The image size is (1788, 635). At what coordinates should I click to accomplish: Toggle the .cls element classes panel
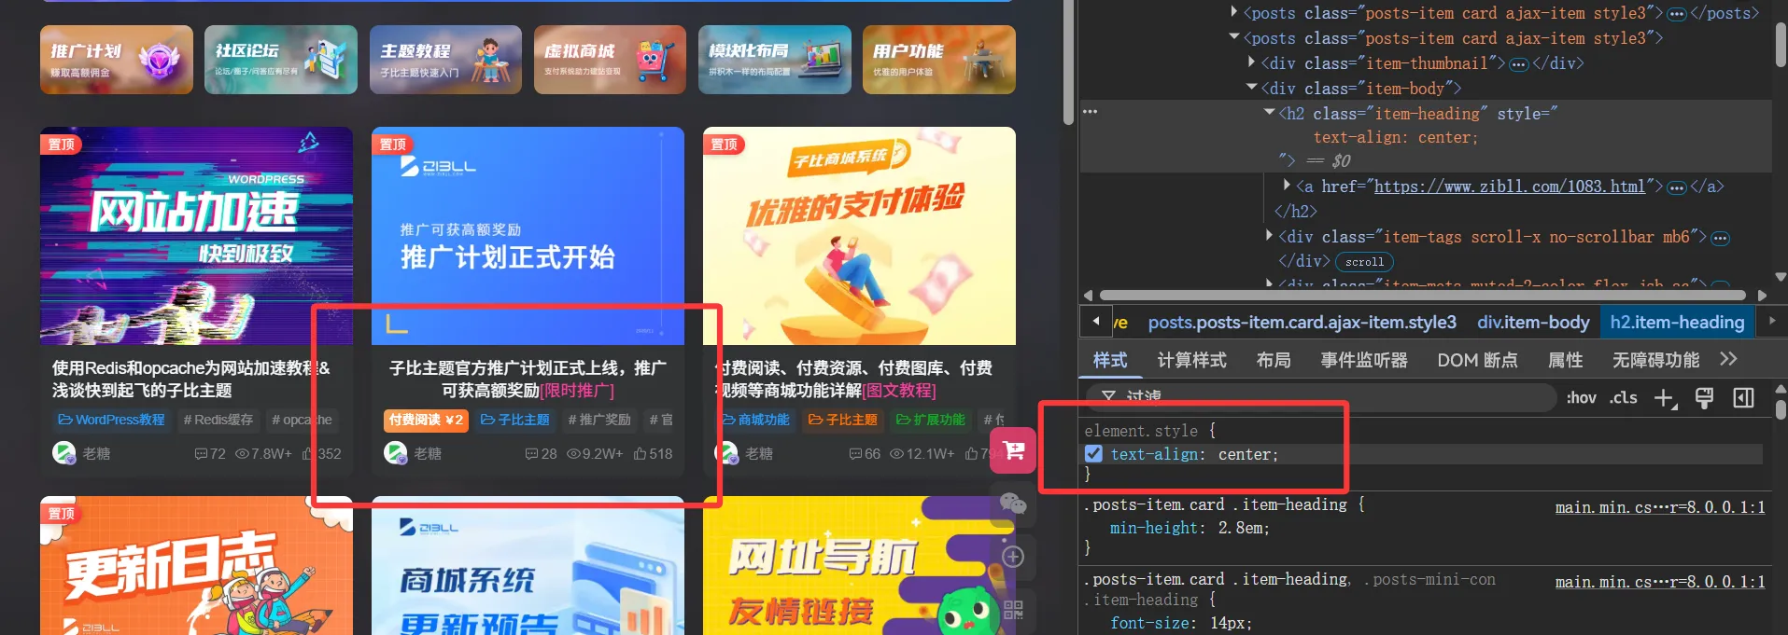1623,398
